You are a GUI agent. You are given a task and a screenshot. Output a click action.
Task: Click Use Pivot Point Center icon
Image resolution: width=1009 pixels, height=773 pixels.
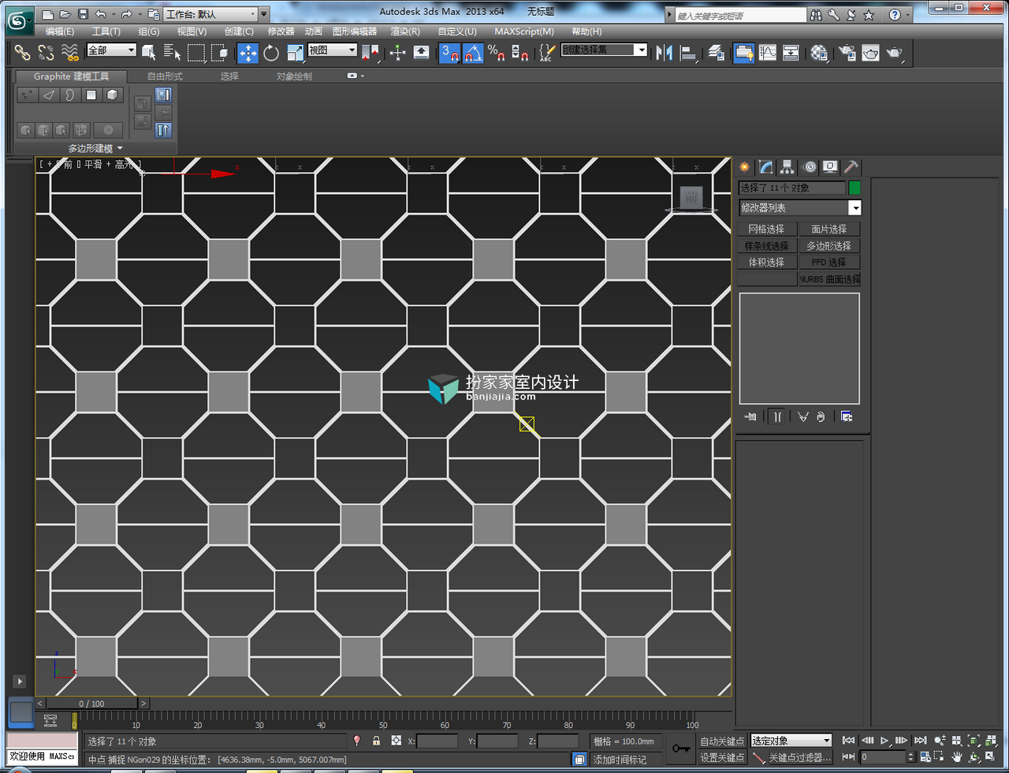371,53
